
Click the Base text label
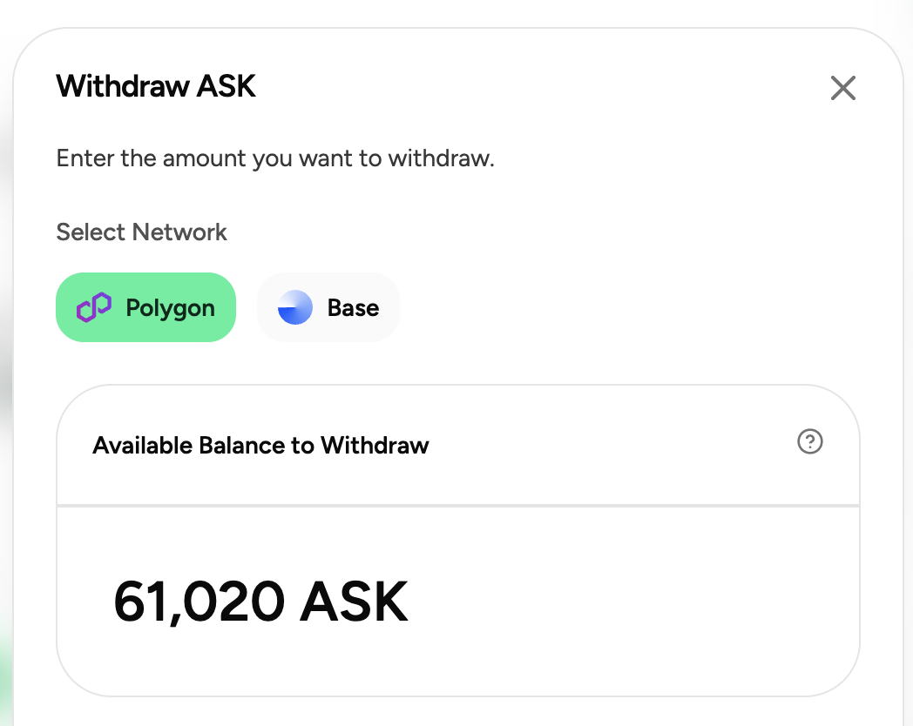coord(354,308)
